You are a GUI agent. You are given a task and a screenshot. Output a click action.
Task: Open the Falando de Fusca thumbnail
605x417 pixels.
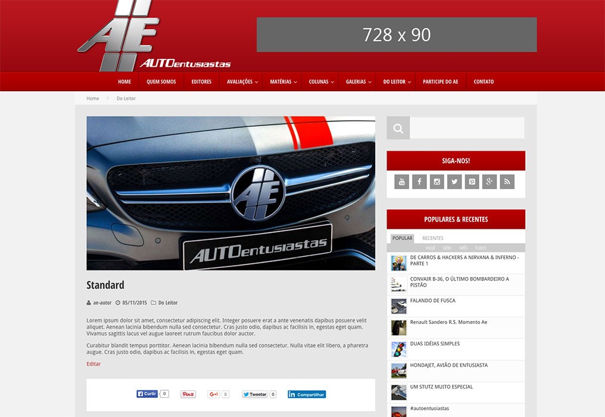(398, 306)
